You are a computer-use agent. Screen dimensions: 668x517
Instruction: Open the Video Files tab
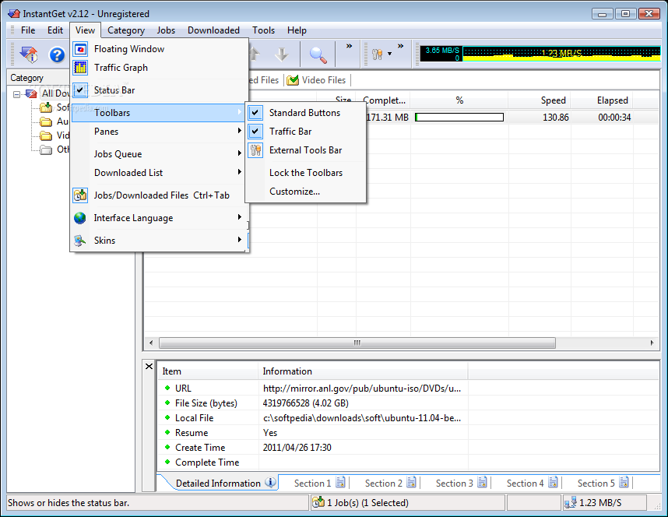click(317, 80)
